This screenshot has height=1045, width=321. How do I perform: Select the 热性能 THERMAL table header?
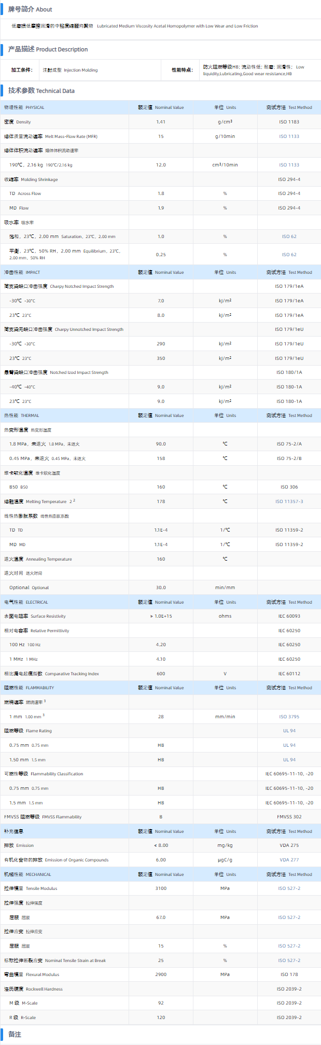coord(22,415)
